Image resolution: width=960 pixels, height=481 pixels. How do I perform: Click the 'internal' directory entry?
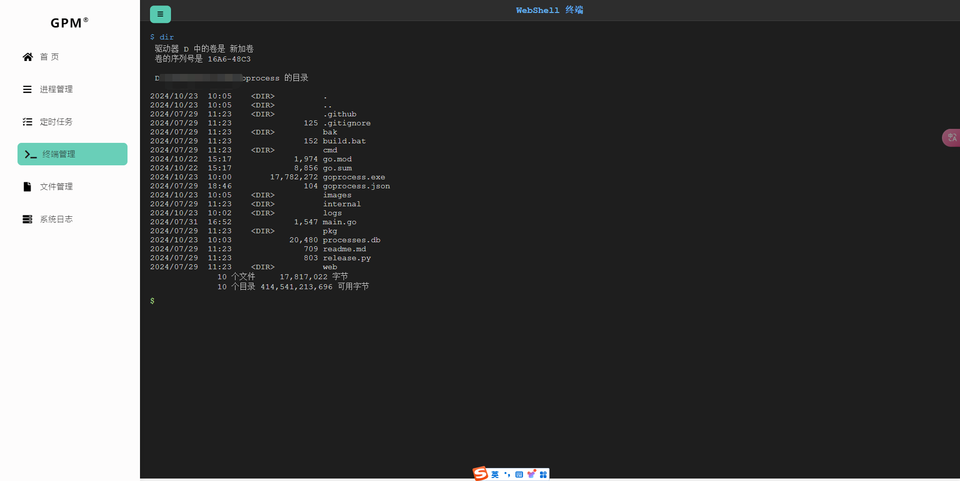[342, 204]
